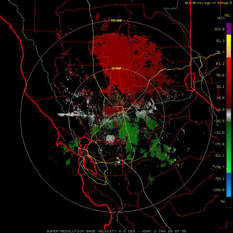This screenshot has height=233, width=233.
Task: Click the 30.1 legend value
Action: [x=220, y=87]
